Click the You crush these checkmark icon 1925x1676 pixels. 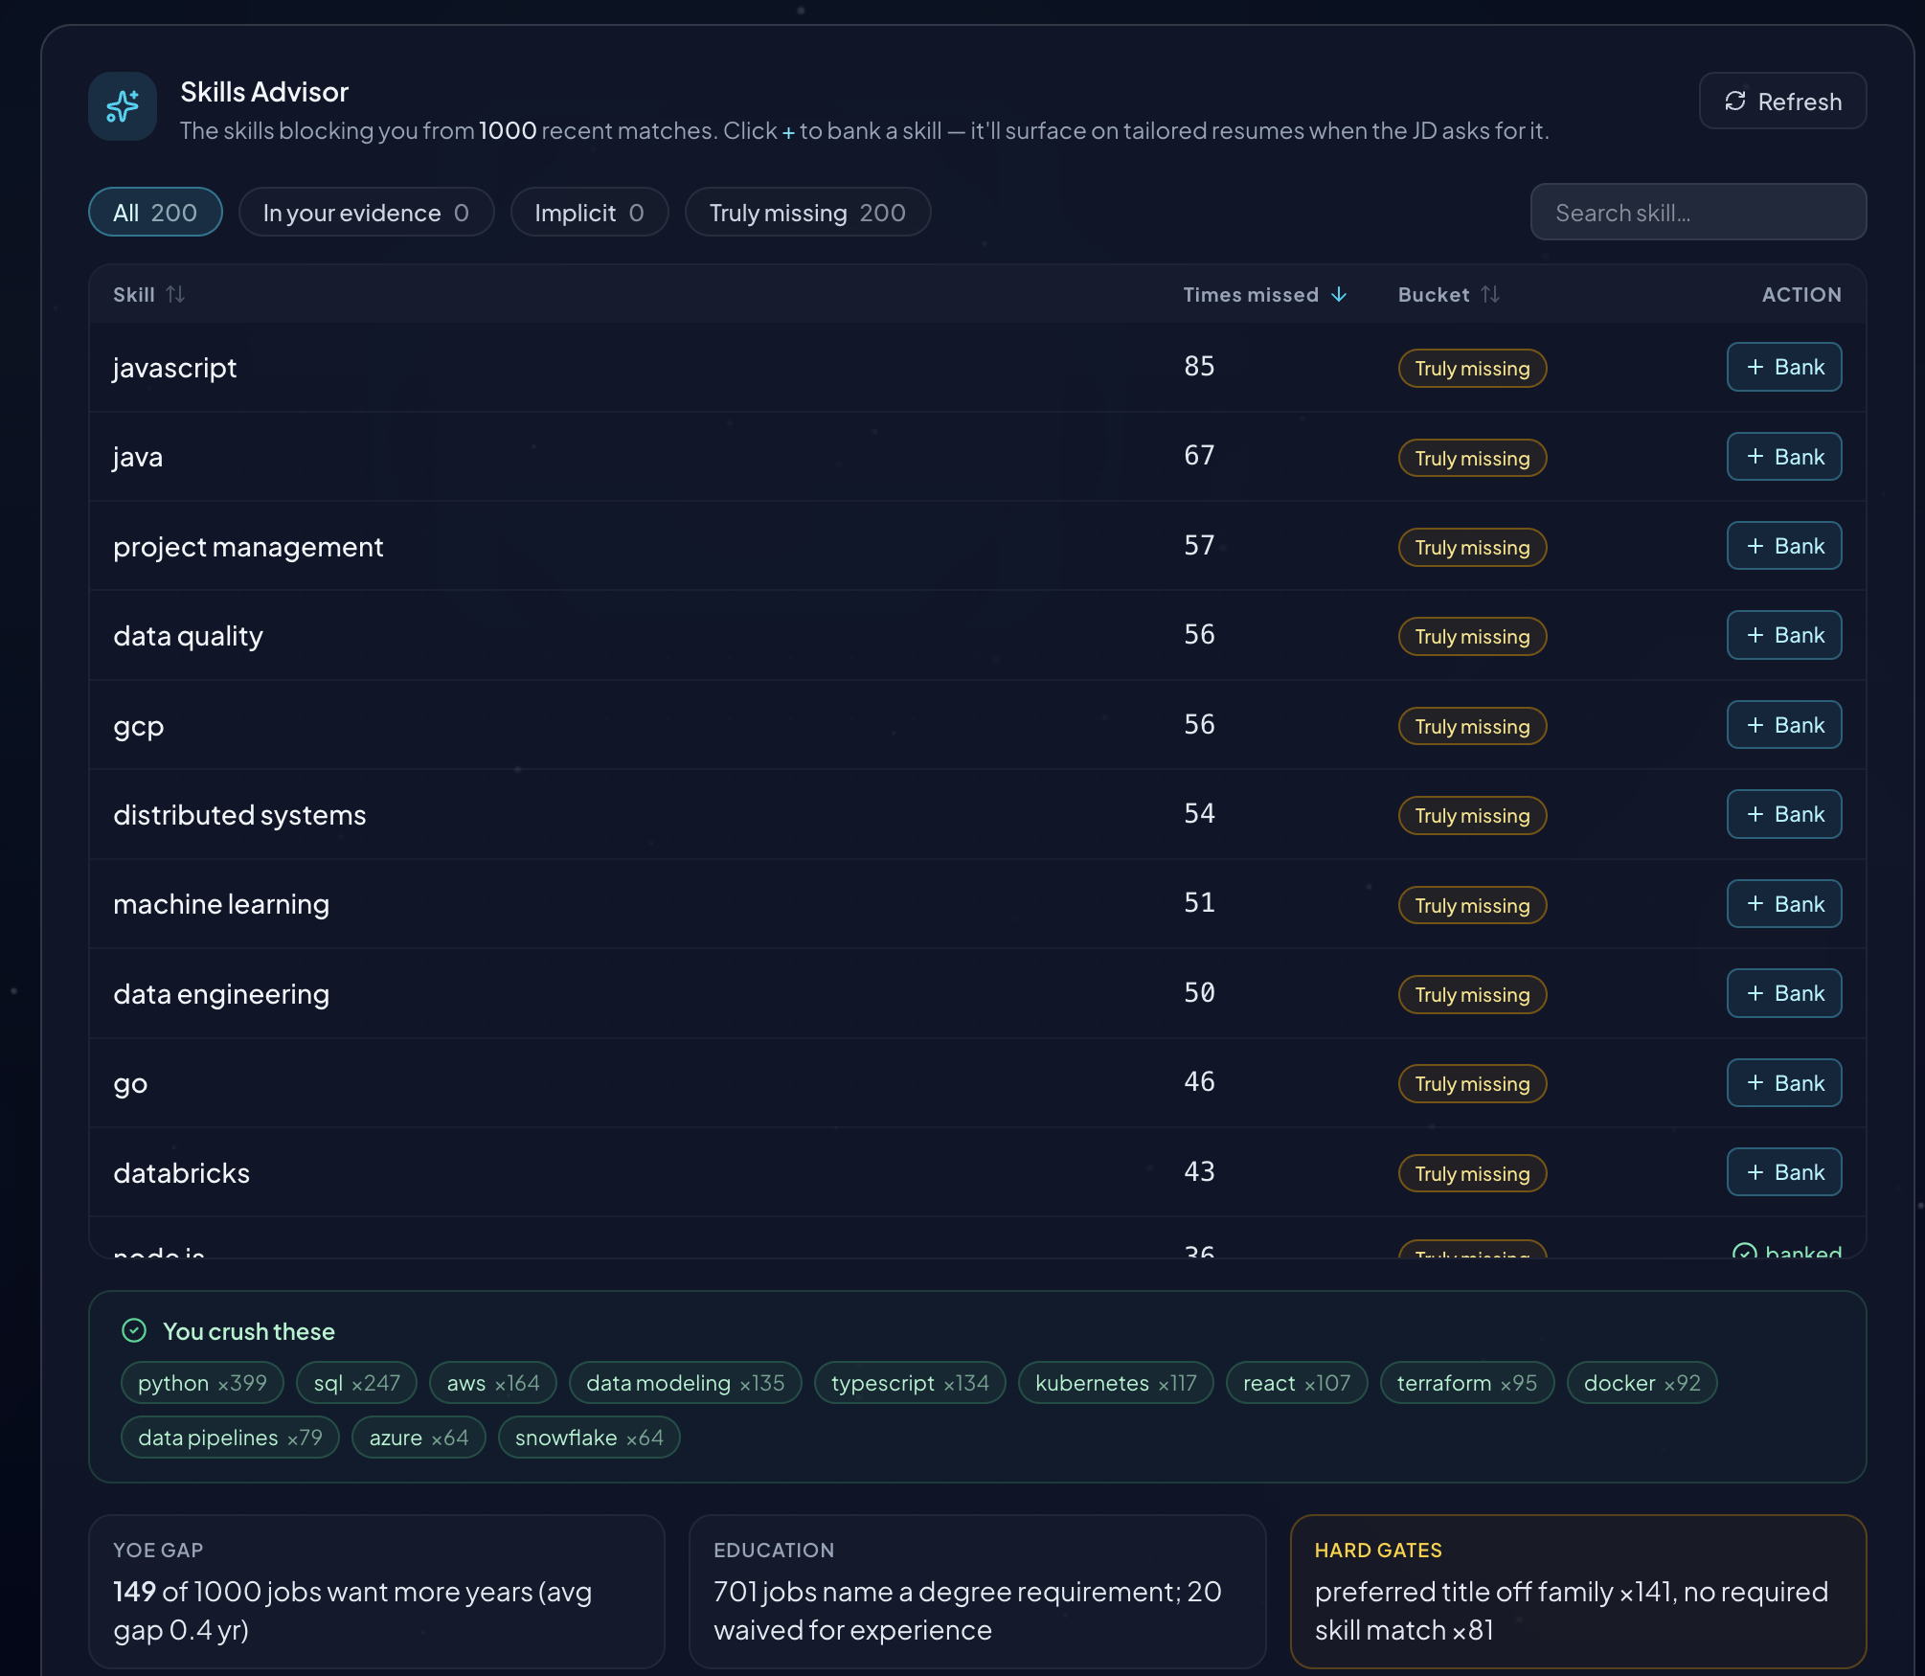pos(134,1330)
